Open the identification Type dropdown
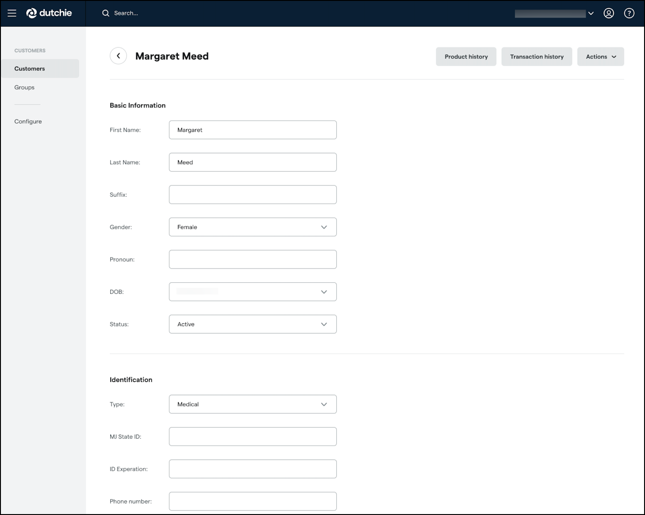 [252, 404]
